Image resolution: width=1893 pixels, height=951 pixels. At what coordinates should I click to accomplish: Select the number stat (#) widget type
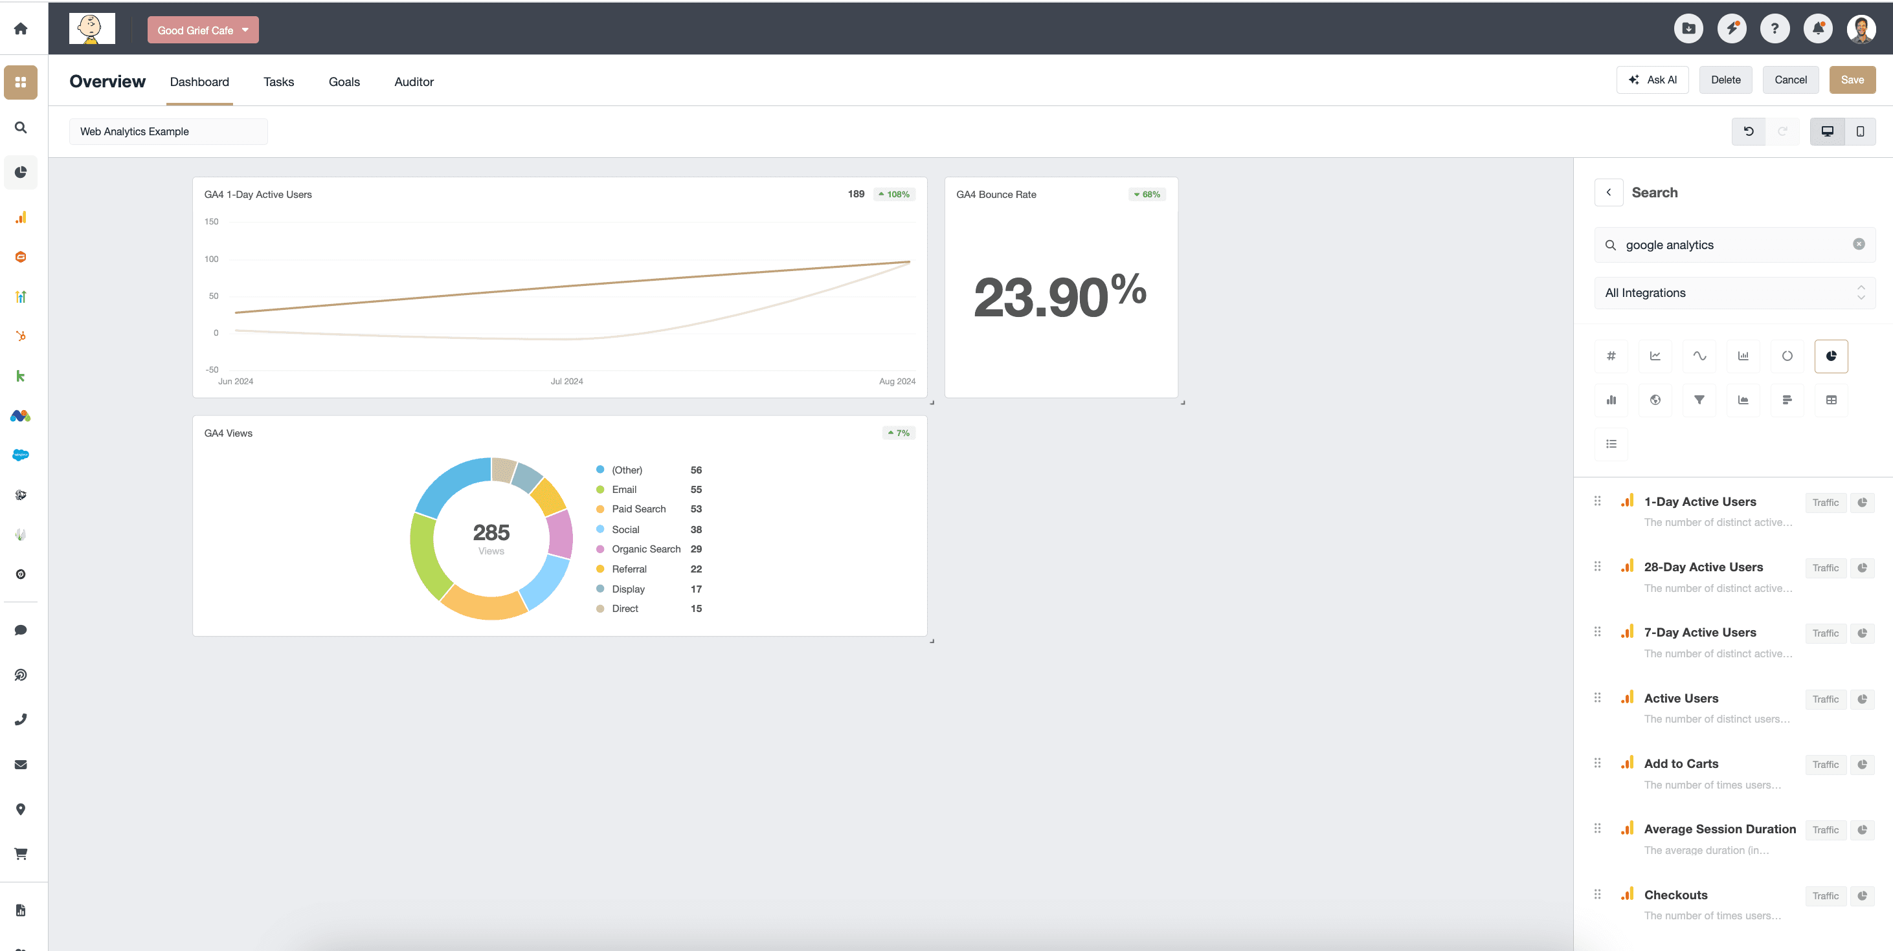[x=1611, y=356]
